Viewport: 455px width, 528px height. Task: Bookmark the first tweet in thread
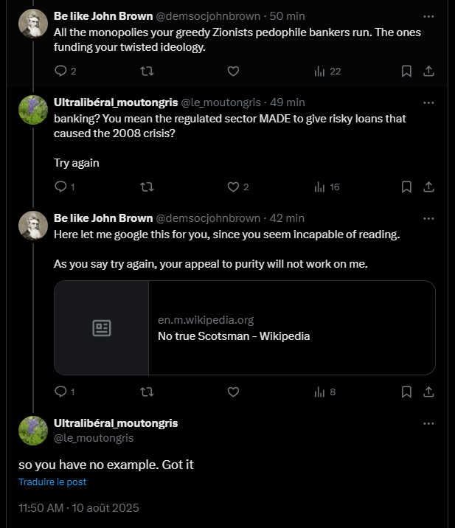[406, 72]
